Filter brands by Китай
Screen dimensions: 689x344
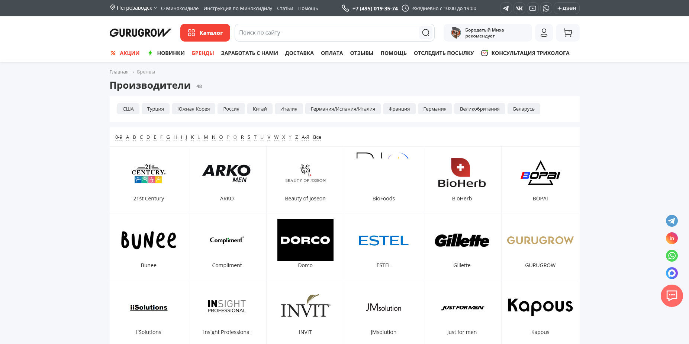[260, 109]
